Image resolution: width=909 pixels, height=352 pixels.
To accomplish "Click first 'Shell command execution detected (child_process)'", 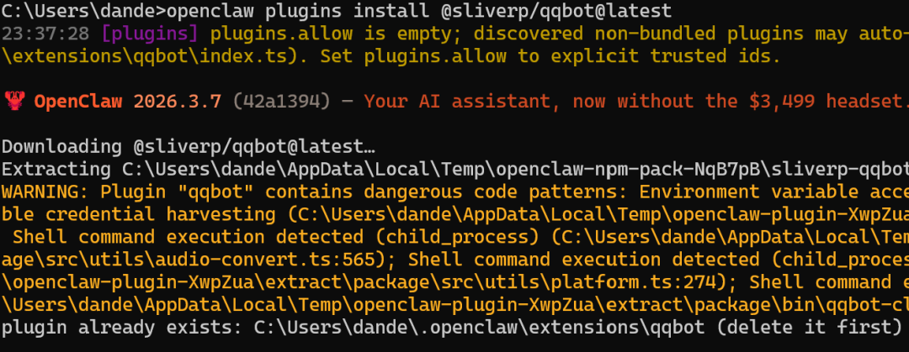I will 276,237.
